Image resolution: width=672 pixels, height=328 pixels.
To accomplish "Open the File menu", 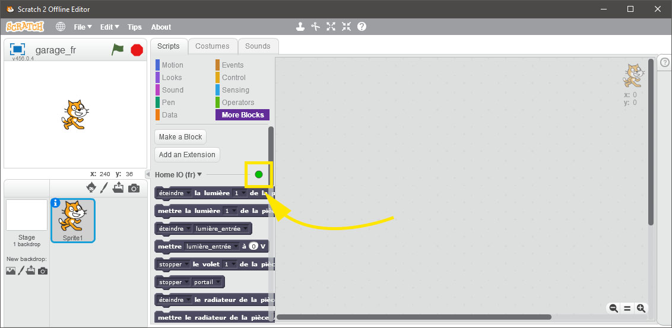I will click(x=83, y=27).
